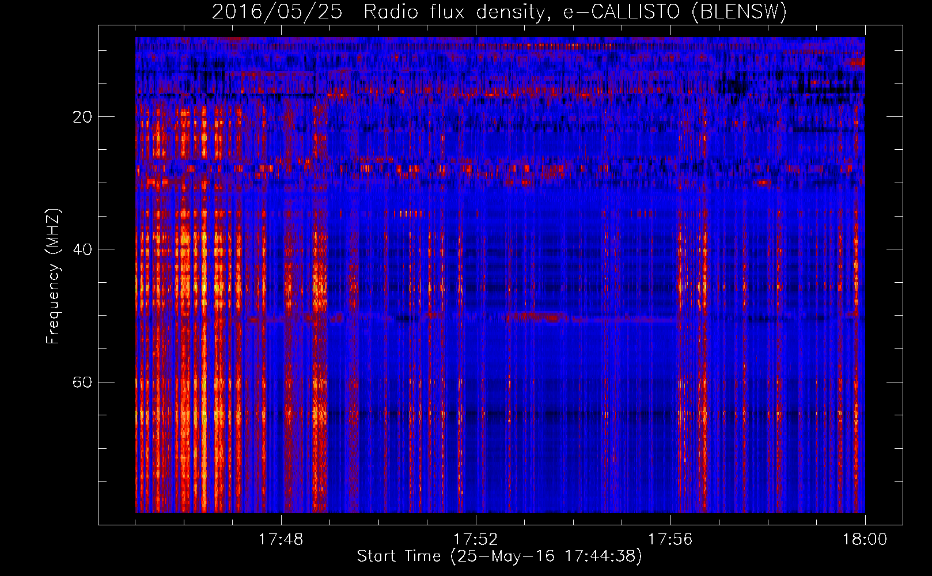Click the '20' frequency tick label
Screen dimensions: 932x576
[x=82, y=117]
